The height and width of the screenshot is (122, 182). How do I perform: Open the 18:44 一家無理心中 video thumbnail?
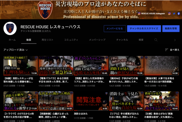tap(162, 101)
